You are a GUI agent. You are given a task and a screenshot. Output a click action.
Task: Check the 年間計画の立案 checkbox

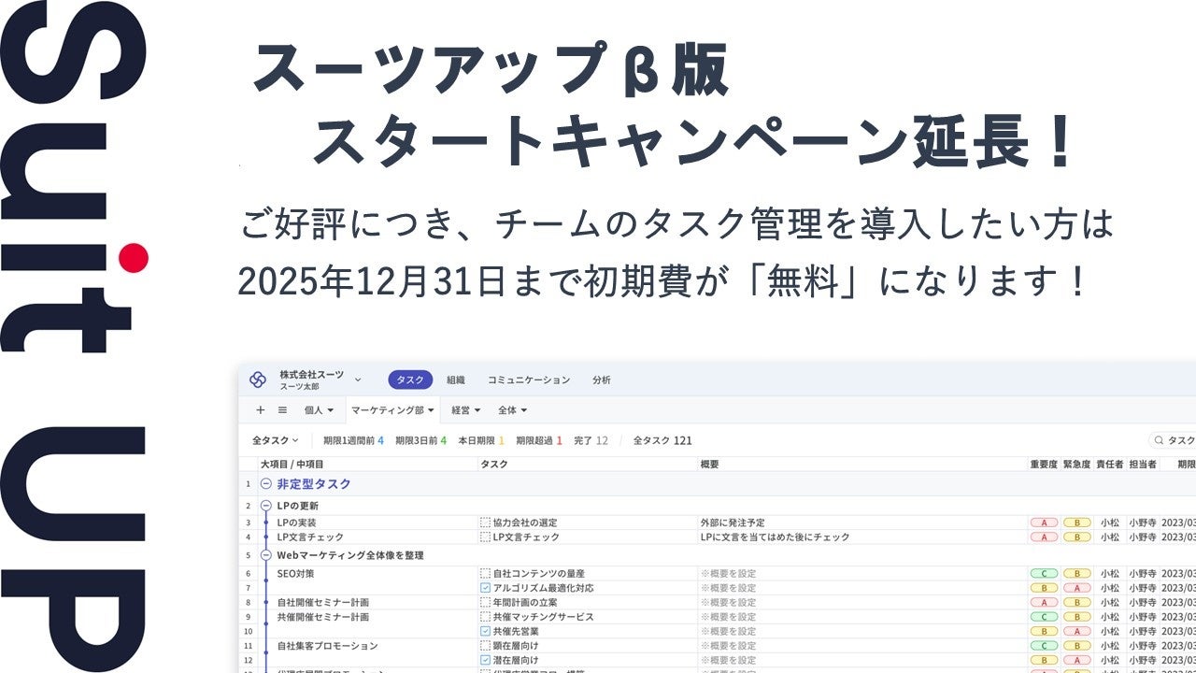485,602
